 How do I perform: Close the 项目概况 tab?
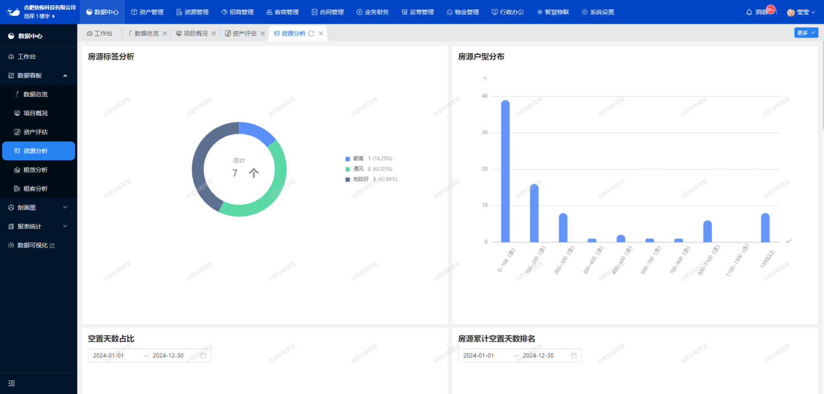(214, 33)
